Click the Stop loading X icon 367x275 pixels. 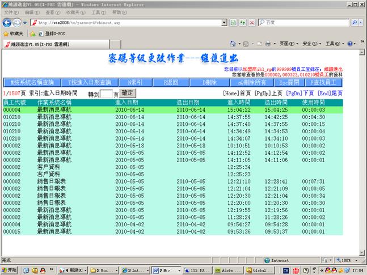[x=251, y=23]
